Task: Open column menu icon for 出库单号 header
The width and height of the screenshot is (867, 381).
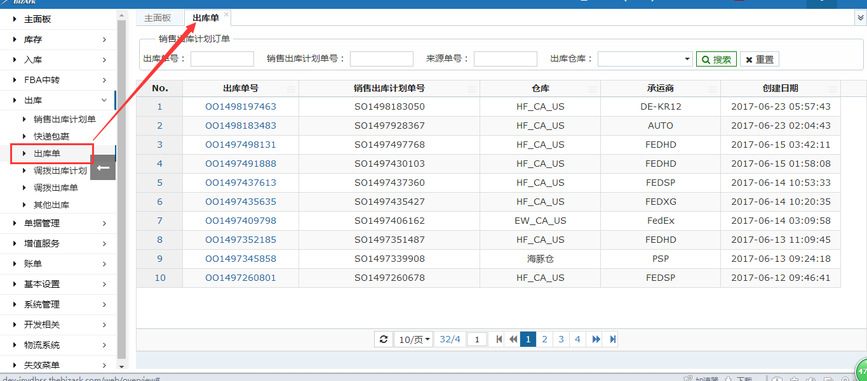Action: pyautogui.click(x=291, y=89)
